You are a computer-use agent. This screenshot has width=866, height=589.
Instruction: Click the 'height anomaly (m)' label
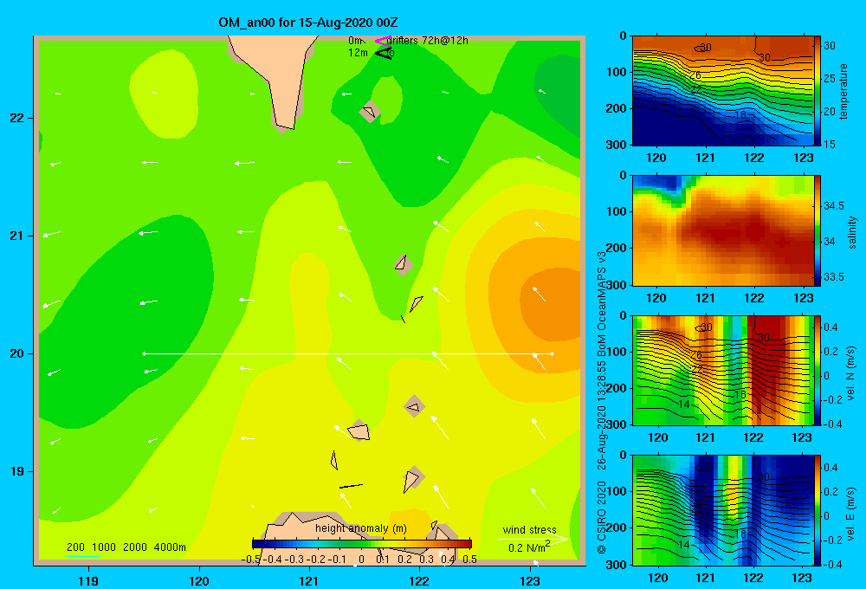pos(360,528)
